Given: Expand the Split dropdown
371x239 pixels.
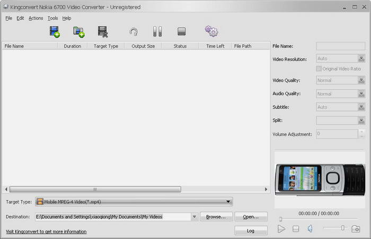Looking at the screenshot, I should pos(361,120).
